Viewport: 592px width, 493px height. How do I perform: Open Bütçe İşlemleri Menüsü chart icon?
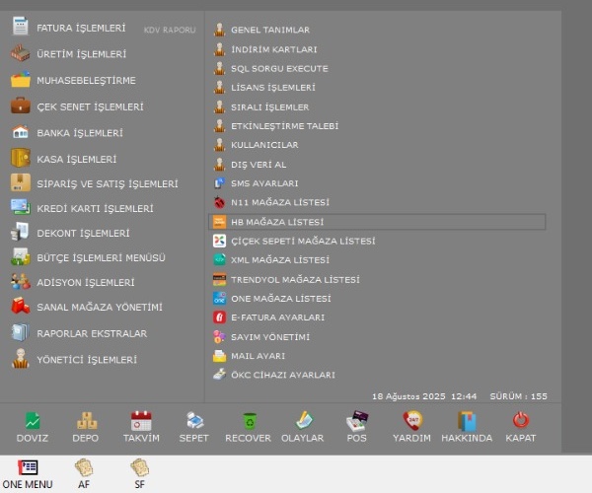[x=21, y=257]
